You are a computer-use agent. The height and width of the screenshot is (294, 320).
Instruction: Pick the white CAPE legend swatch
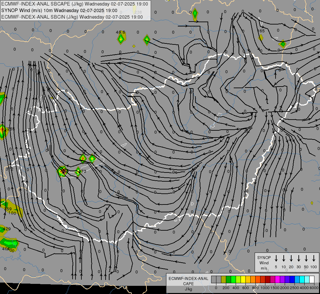[x=312, y=279]
